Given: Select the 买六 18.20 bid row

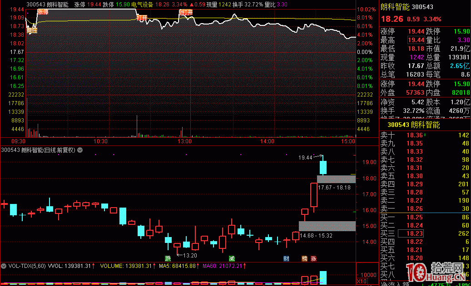Looking at the screenshot, I should (x=425, y=258).
